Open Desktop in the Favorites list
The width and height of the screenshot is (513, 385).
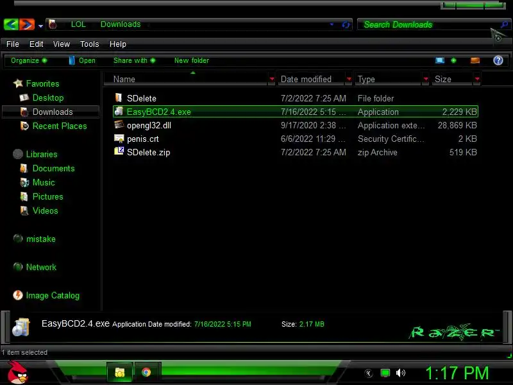tap(48, 98)
